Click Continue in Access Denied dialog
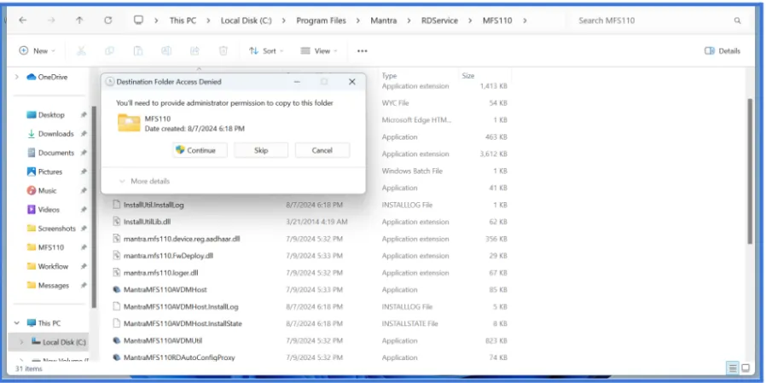This screenshot has height=383, width=766. point(200,150)
